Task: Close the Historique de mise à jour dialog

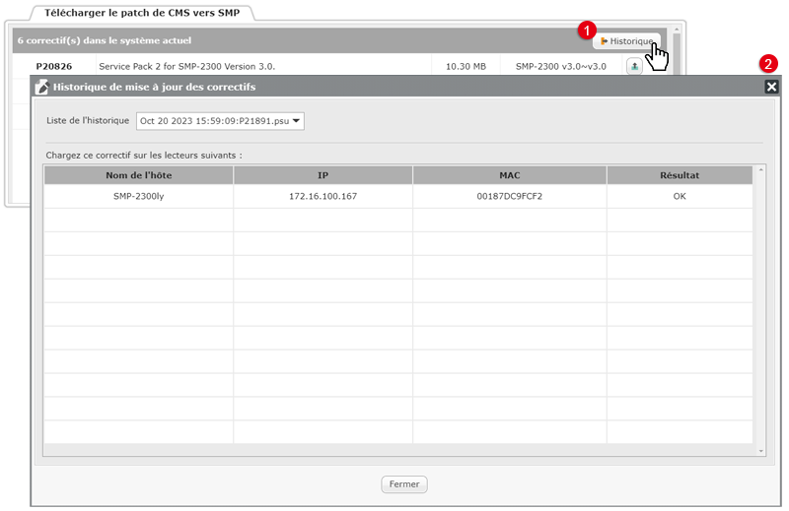Action: tap(771, 87)
